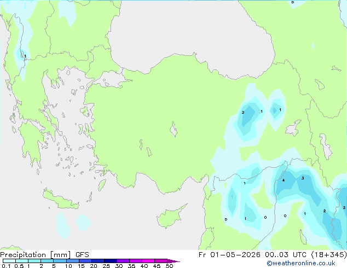Screen dimensions: 347x268
Task: Click the '50' legend scale label
Action: [x=169, y=266]
